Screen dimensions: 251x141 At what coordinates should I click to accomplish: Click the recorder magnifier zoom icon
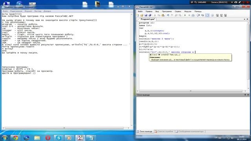(x=196, y=2)
